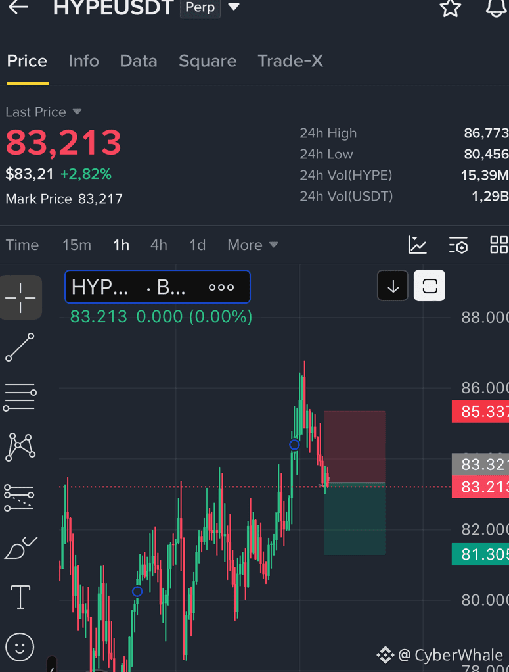Select the Time chart interval

coord(22,245)
